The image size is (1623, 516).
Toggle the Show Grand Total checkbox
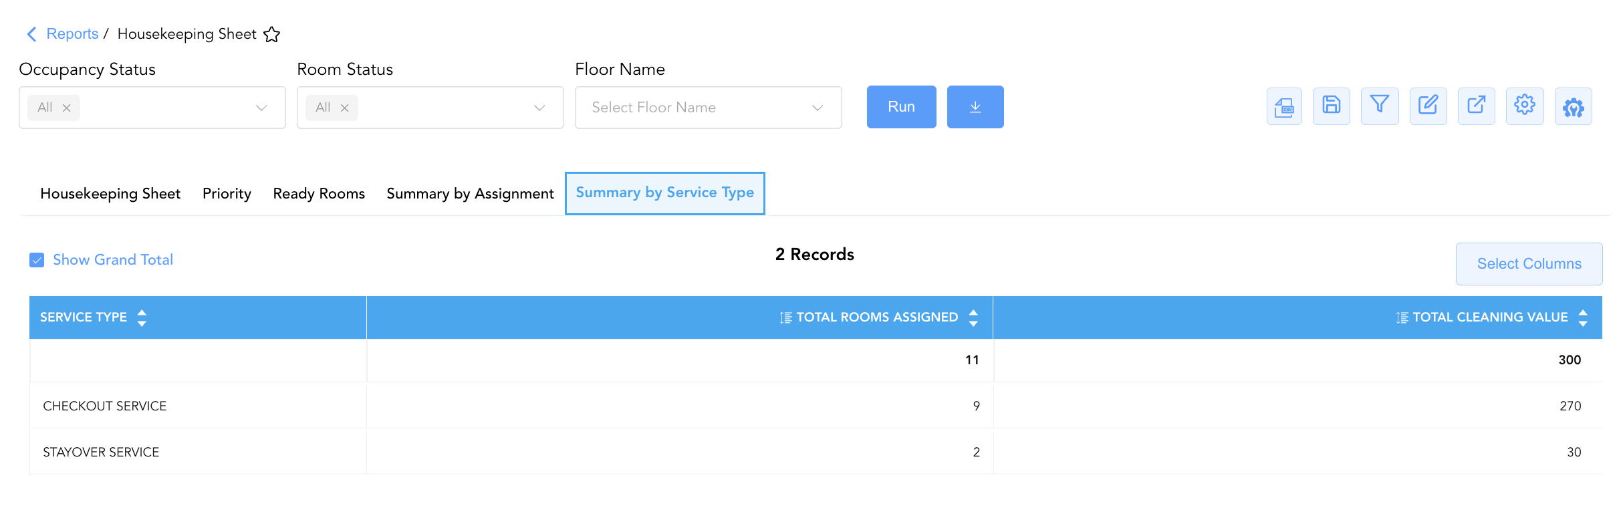37,260
